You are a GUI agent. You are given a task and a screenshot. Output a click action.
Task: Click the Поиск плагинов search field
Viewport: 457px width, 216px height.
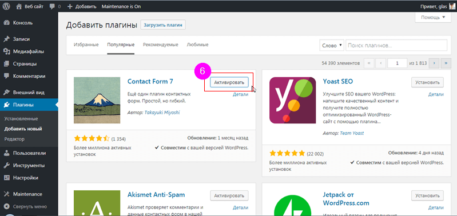396,45
